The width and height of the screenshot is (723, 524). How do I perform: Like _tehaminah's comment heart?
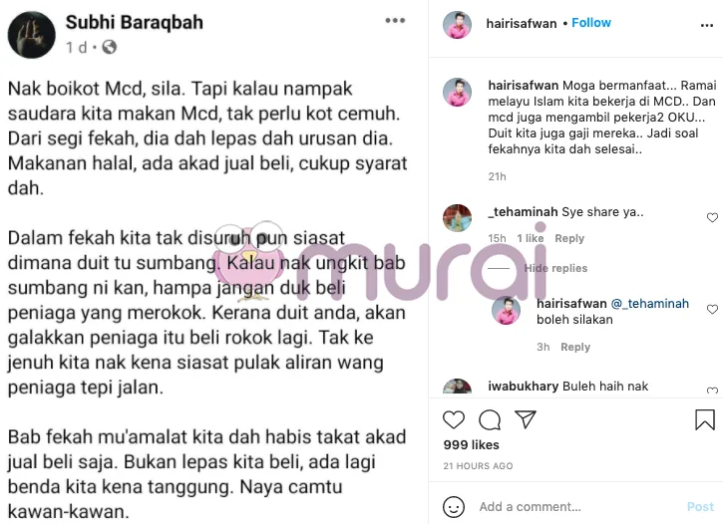pos(712,217)
